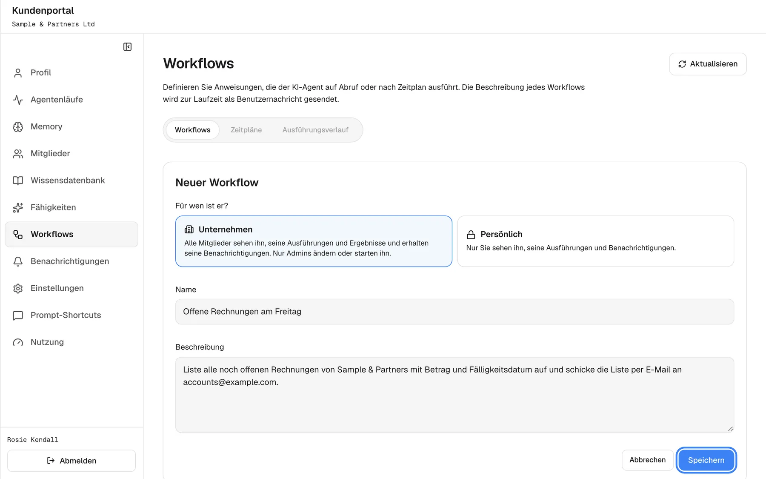Screen dimensions: 766x479
Task: Open Nutzung in the sidebar
Action: (x=71, y=342)
